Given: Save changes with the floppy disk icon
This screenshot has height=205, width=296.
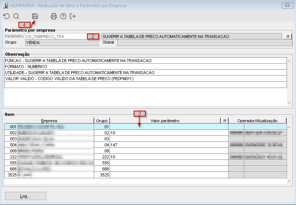Looking at the screenshot, I should click(x=35, y=16).
